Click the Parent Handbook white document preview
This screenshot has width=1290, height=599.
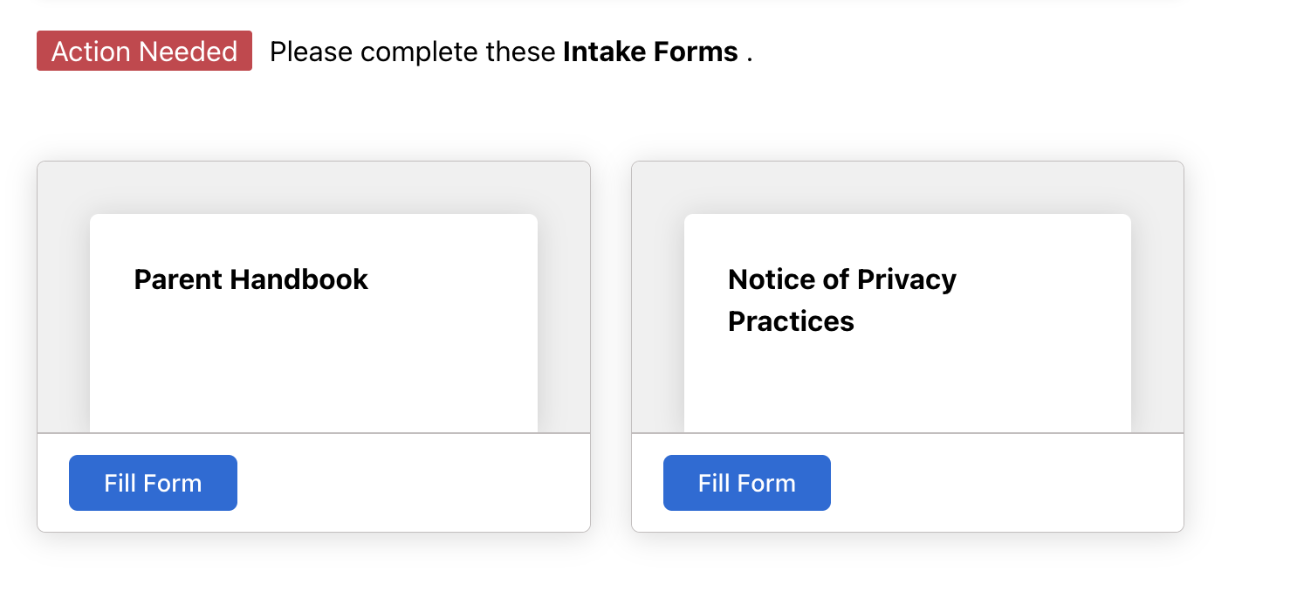point(313,367)
